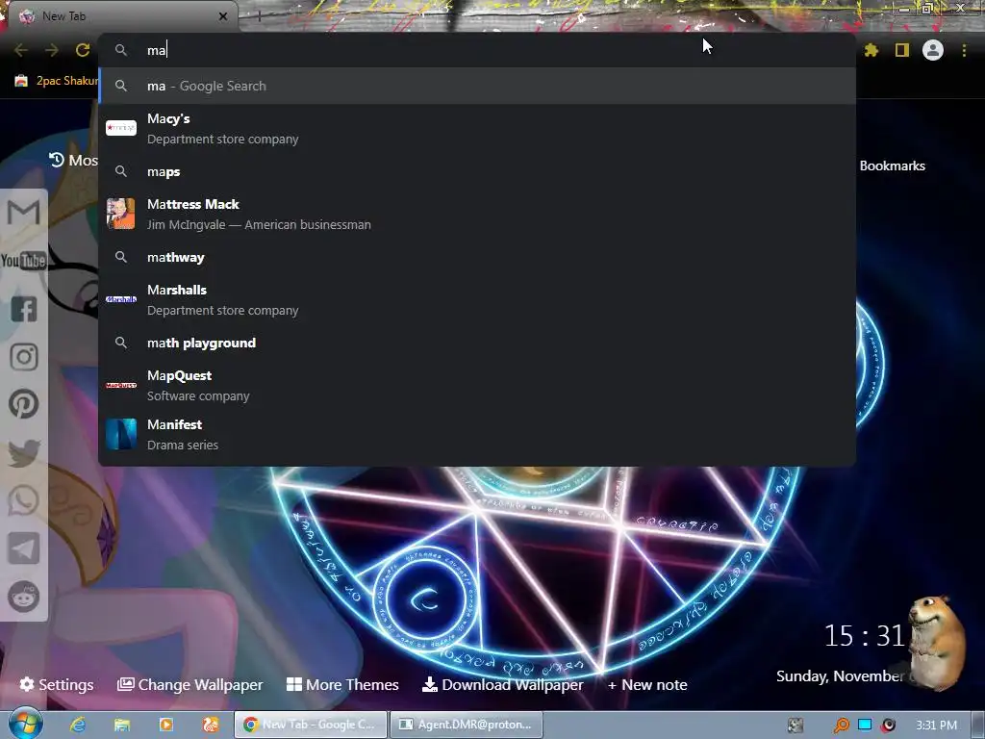This screenshot has height=739, width=985.
Task: Open the Most Visited history link
Action: click(73, 161)
